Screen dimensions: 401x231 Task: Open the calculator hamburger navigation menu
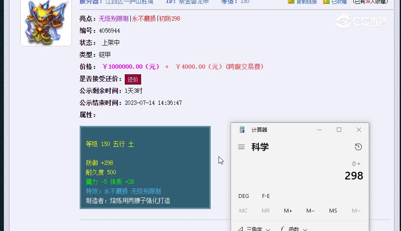click(241, 147)
